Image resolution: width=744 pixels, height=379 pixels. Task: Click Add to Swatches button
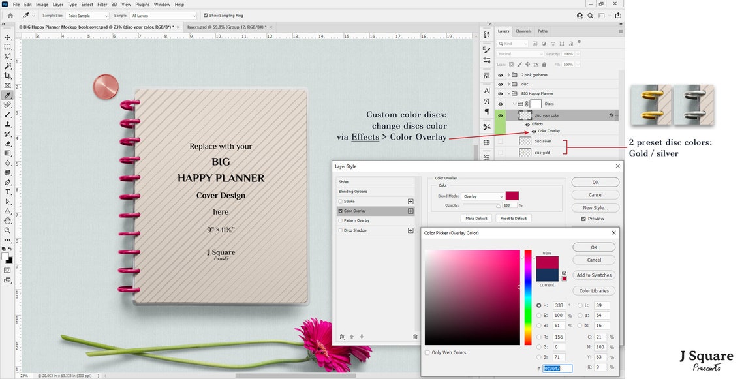point(594,275)
